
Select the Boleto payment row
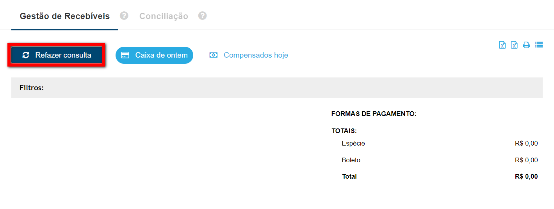(x=351, y=160)
